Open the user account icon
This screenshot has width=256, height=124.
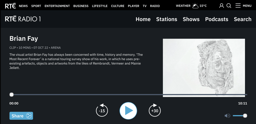click(221, 6)
